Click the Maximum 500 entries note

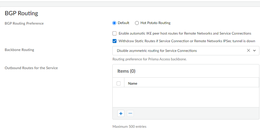129,126
